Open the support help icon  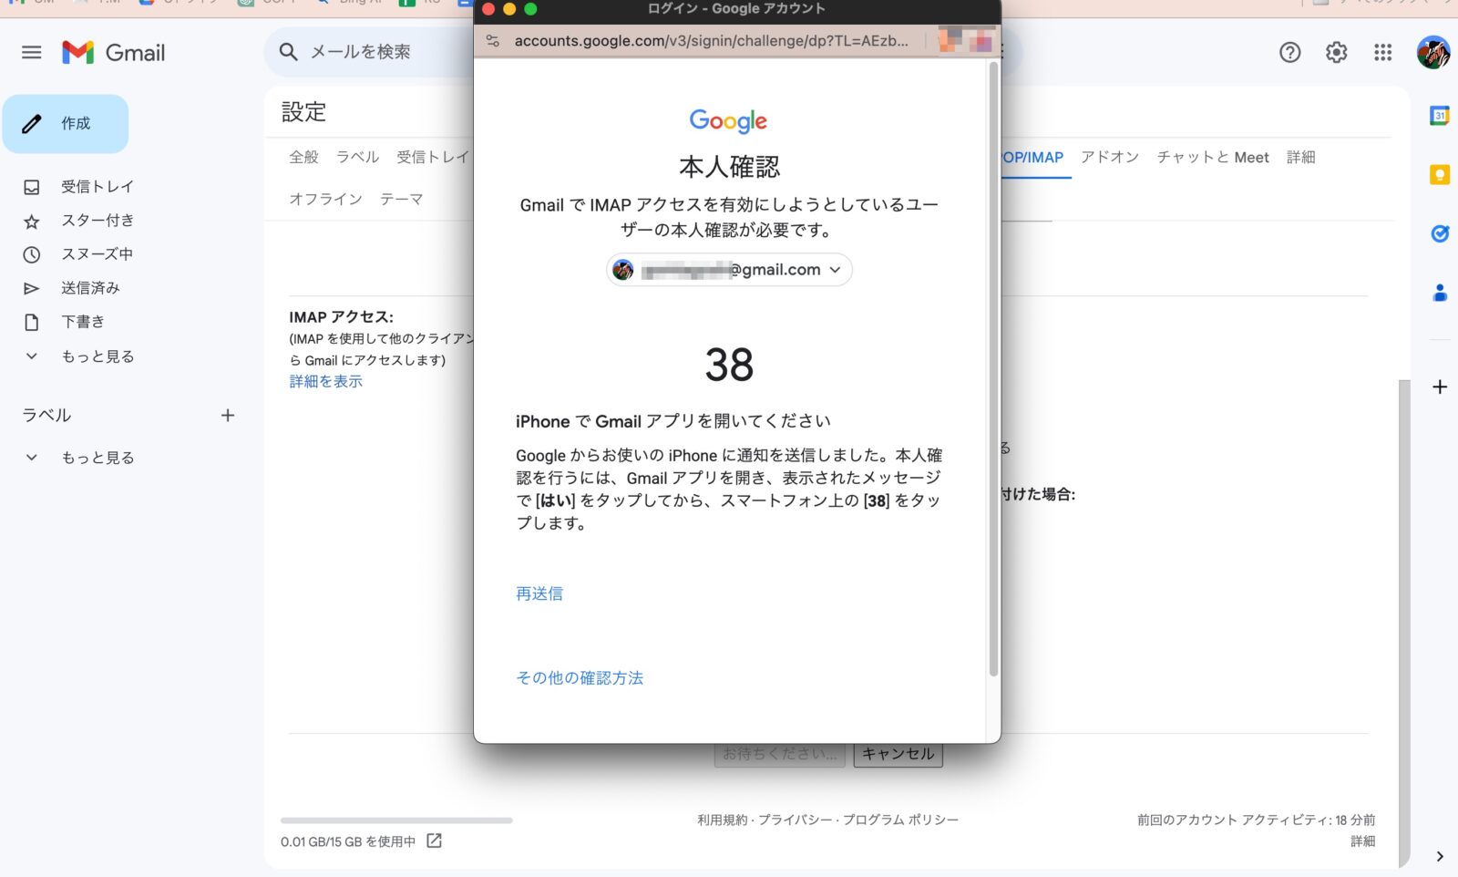1289,53
